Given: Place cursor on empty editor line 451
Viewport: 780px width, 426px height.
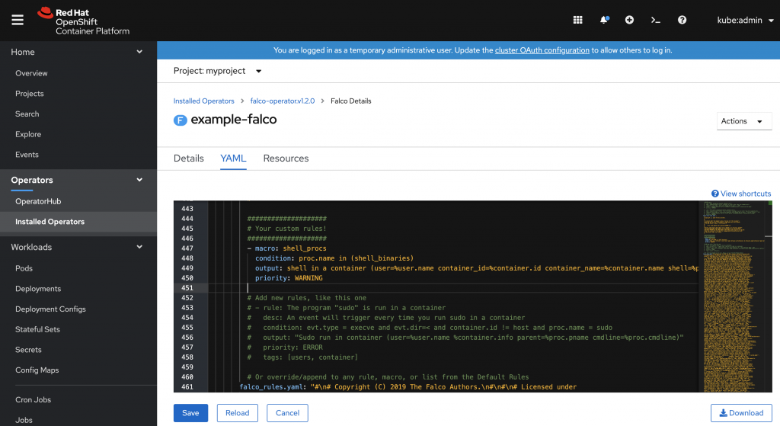Looking at the screenshot, I should 452,287.
